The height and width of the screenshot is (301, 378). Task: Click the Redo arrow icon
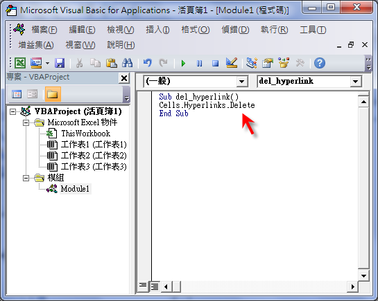pos(164,63)
